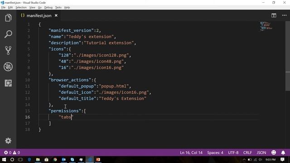Open Skype from the taskbar
The height and width of the screenshot is (163, 290).
[x=72, y=159]
